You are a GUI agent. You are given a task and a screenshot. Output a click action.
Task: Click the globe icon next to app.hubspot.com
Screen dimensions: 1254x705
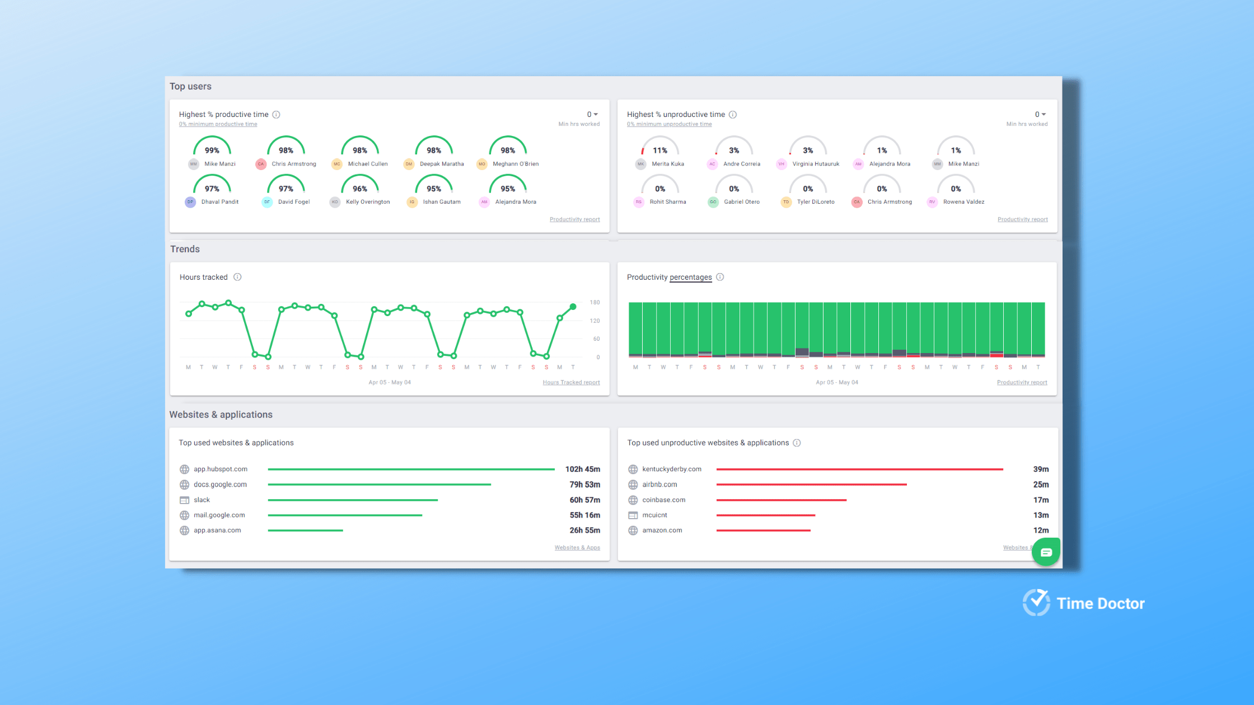[185, 469]
